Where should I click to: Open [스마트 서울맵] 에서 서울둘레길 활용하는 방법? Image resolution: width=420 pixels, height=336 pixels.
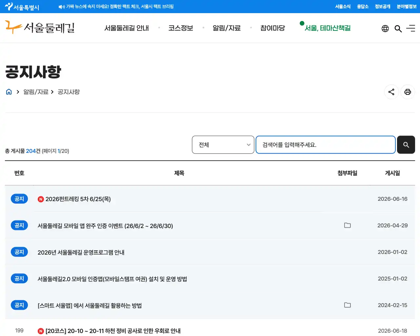click(90, 305)
